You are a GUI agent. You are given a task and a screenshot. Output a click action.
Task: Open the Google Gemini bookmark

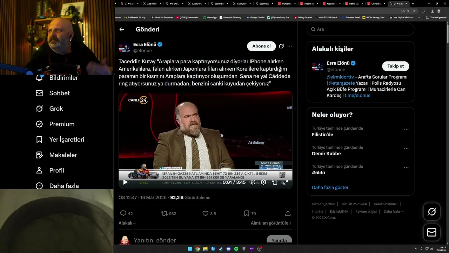(255, 17)
